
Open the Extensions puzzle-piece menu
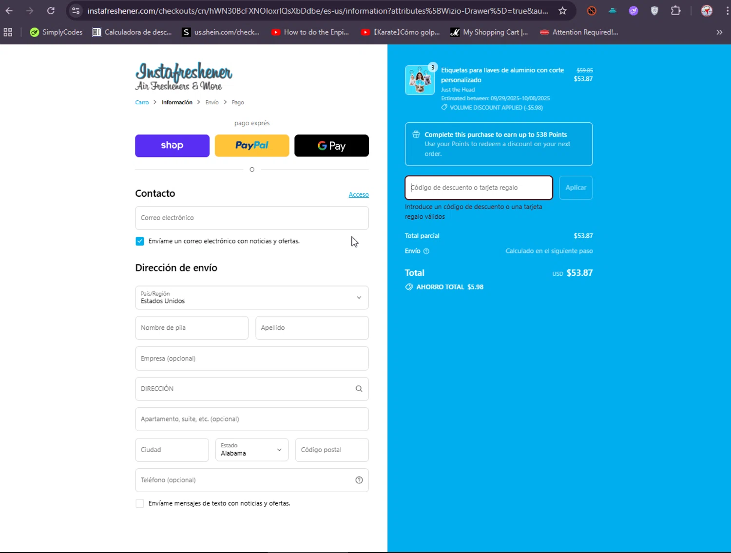click(x=676, y=11)
